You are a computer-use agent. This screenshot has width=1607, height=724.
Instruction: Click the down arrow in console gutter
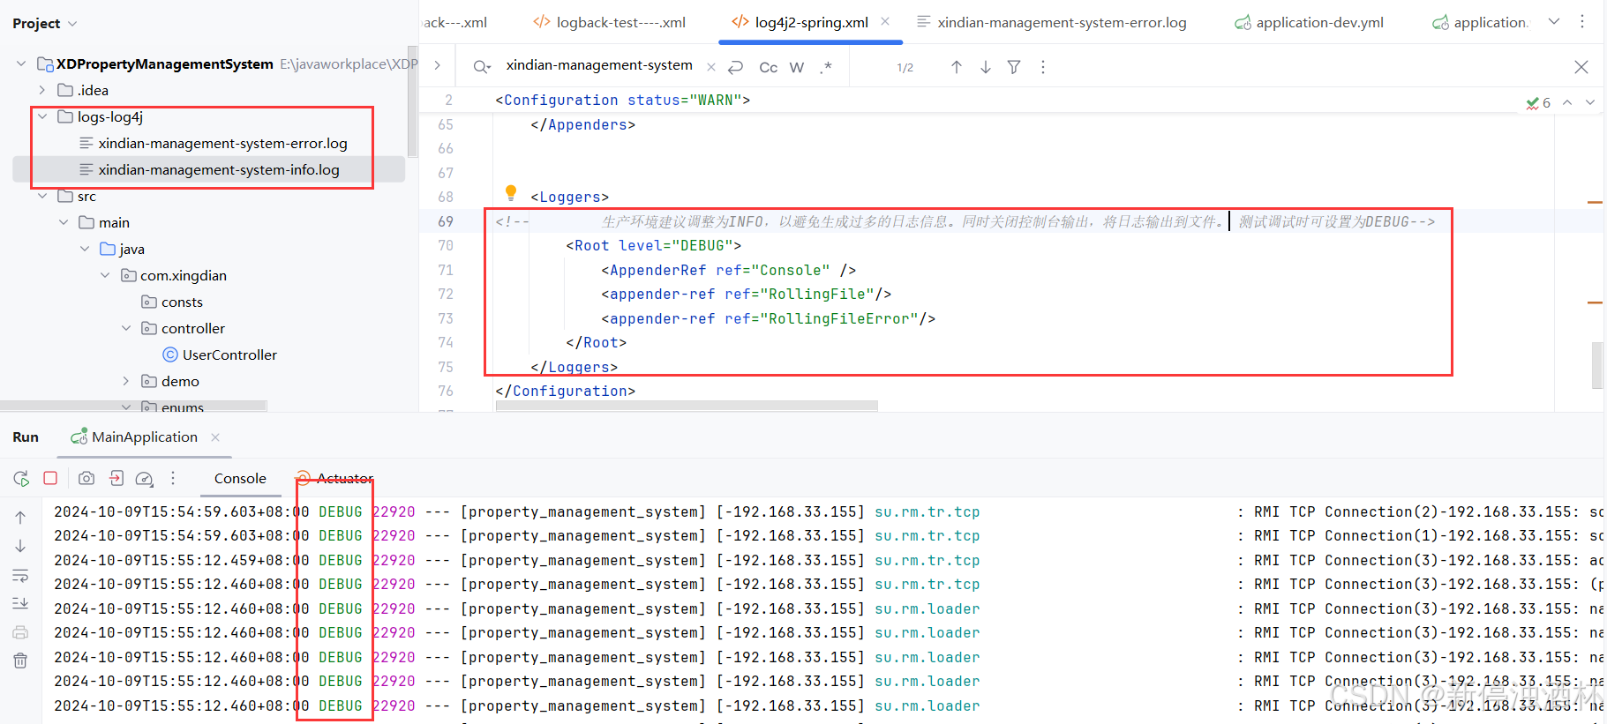(x=20, y=547)
